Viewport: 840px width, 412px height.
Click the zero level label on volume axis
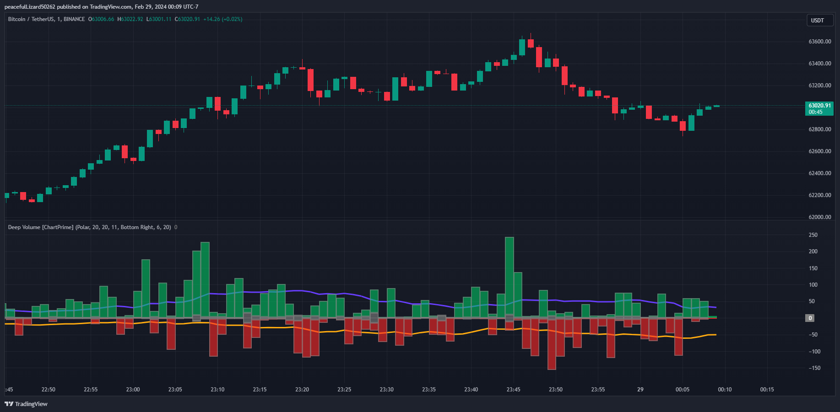[x=810, y=318]
